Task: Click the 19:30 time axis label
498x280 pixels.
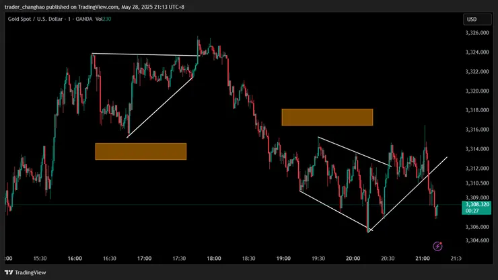Action: tap(318, 259)
